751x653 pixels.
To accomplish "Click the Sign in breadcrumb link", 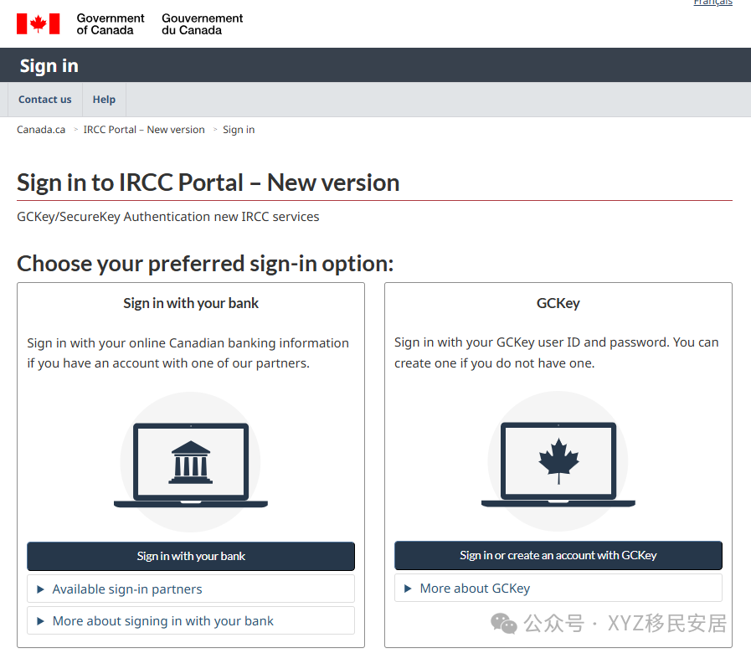I will tap(239, 130).
